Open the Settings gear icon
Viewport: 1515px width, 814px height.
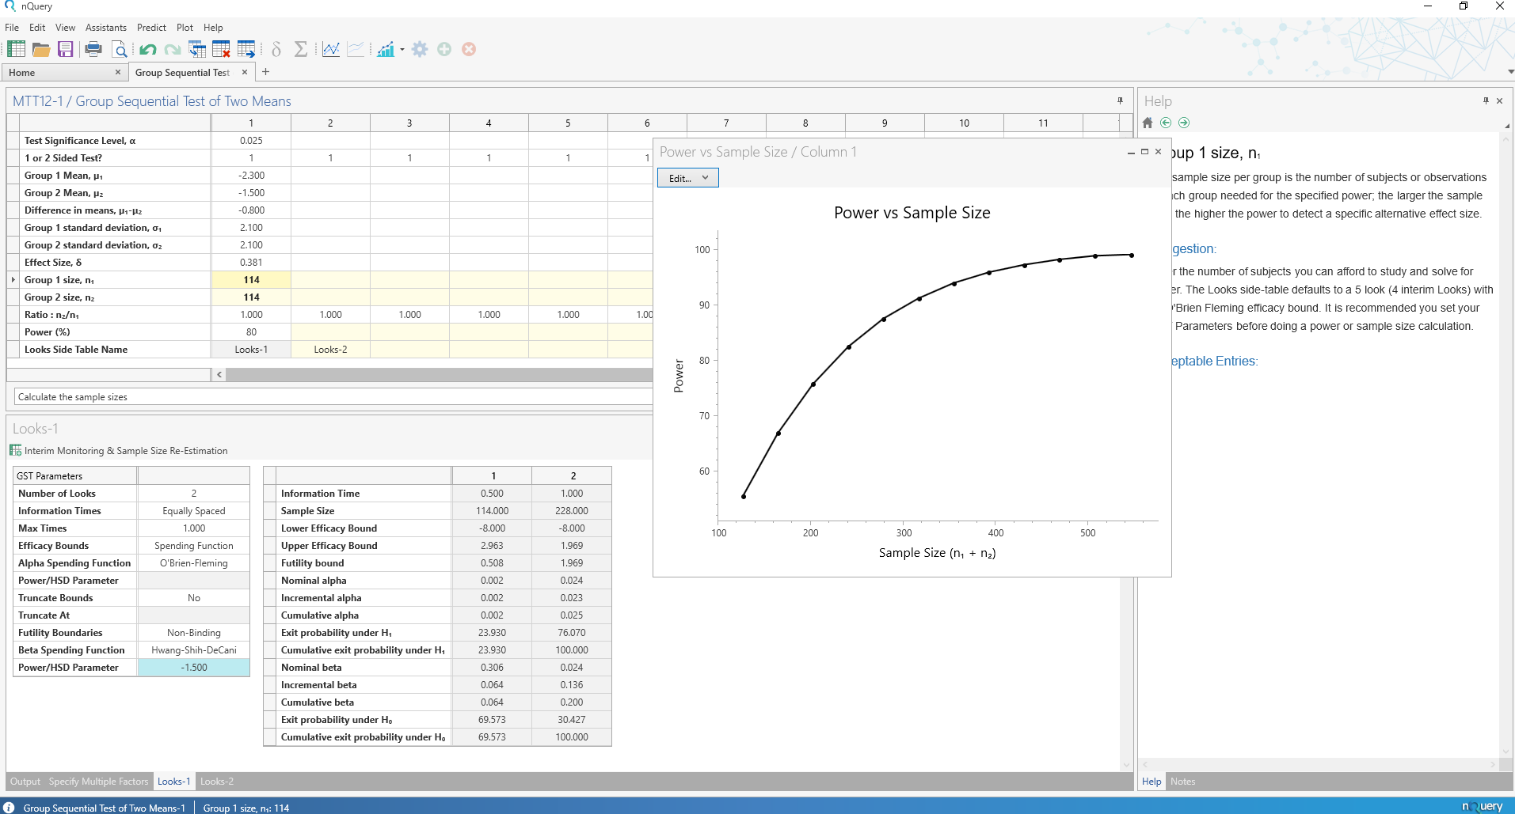[x=419, y=49]
